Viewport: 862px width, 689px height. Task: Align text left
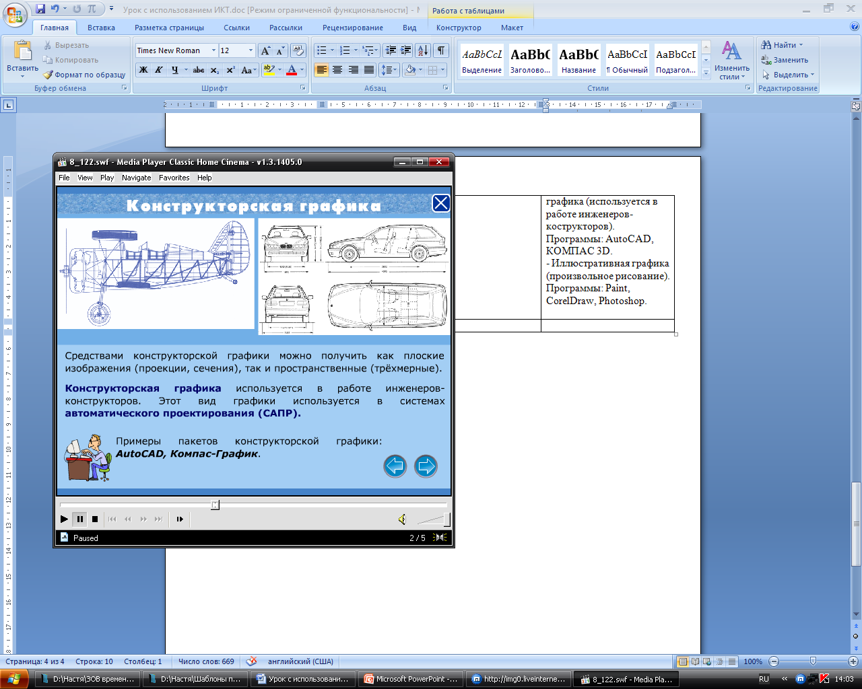pos(322,70)
